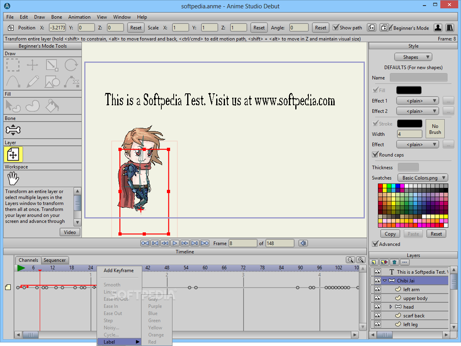This screenshot has height=346, width=461.
Task: Hide the upper body layer
Action: (x=377, y=298)
